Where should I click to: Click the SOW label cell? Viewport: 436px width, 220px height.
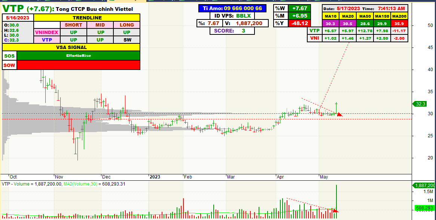(9, 65)
